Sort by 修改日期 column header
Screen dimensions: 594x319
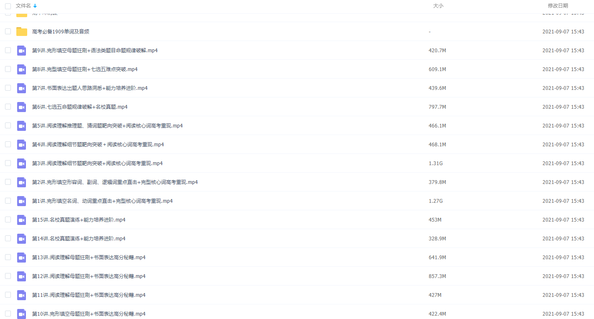coord(558,6)
